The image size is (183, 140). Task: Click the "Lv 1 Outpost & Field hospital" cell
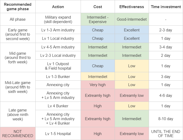pos(58,66)
